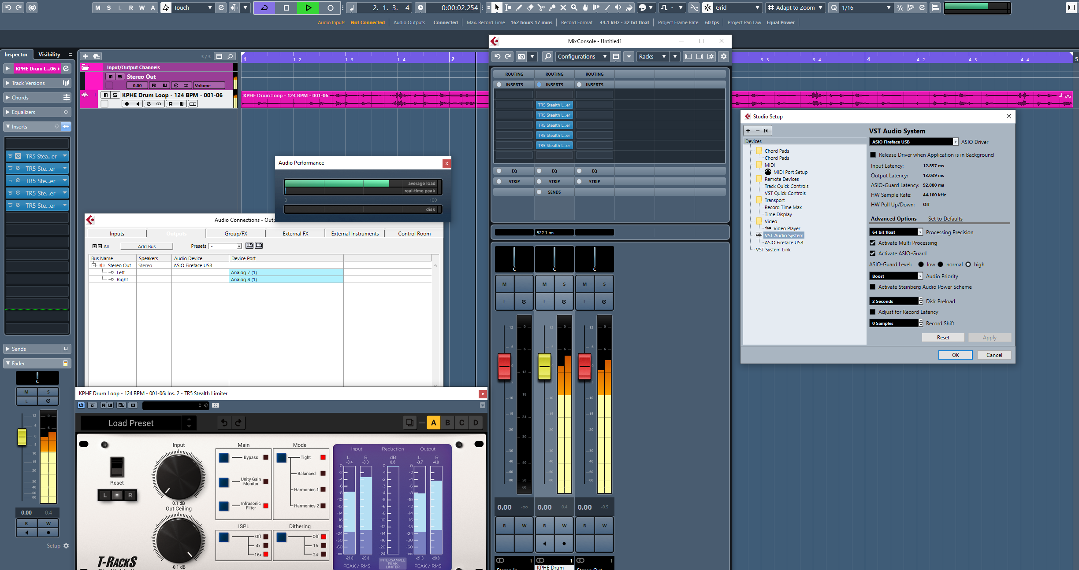Click Set to Defaults link
Image resolution: width=1079 pixels, height=570 pixels.
click(x=945, y=219)
